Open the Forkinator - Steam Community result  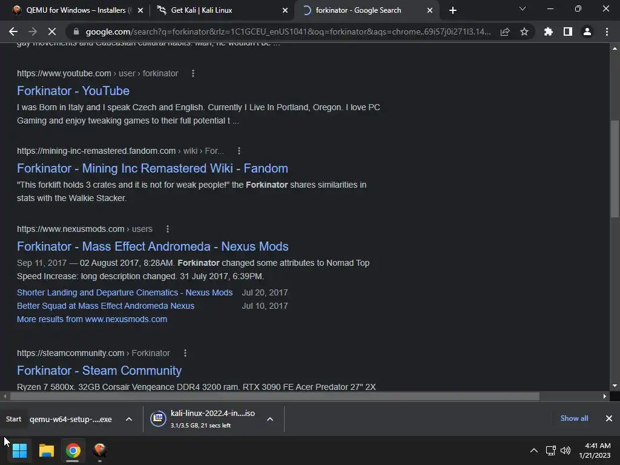[99, 371]
